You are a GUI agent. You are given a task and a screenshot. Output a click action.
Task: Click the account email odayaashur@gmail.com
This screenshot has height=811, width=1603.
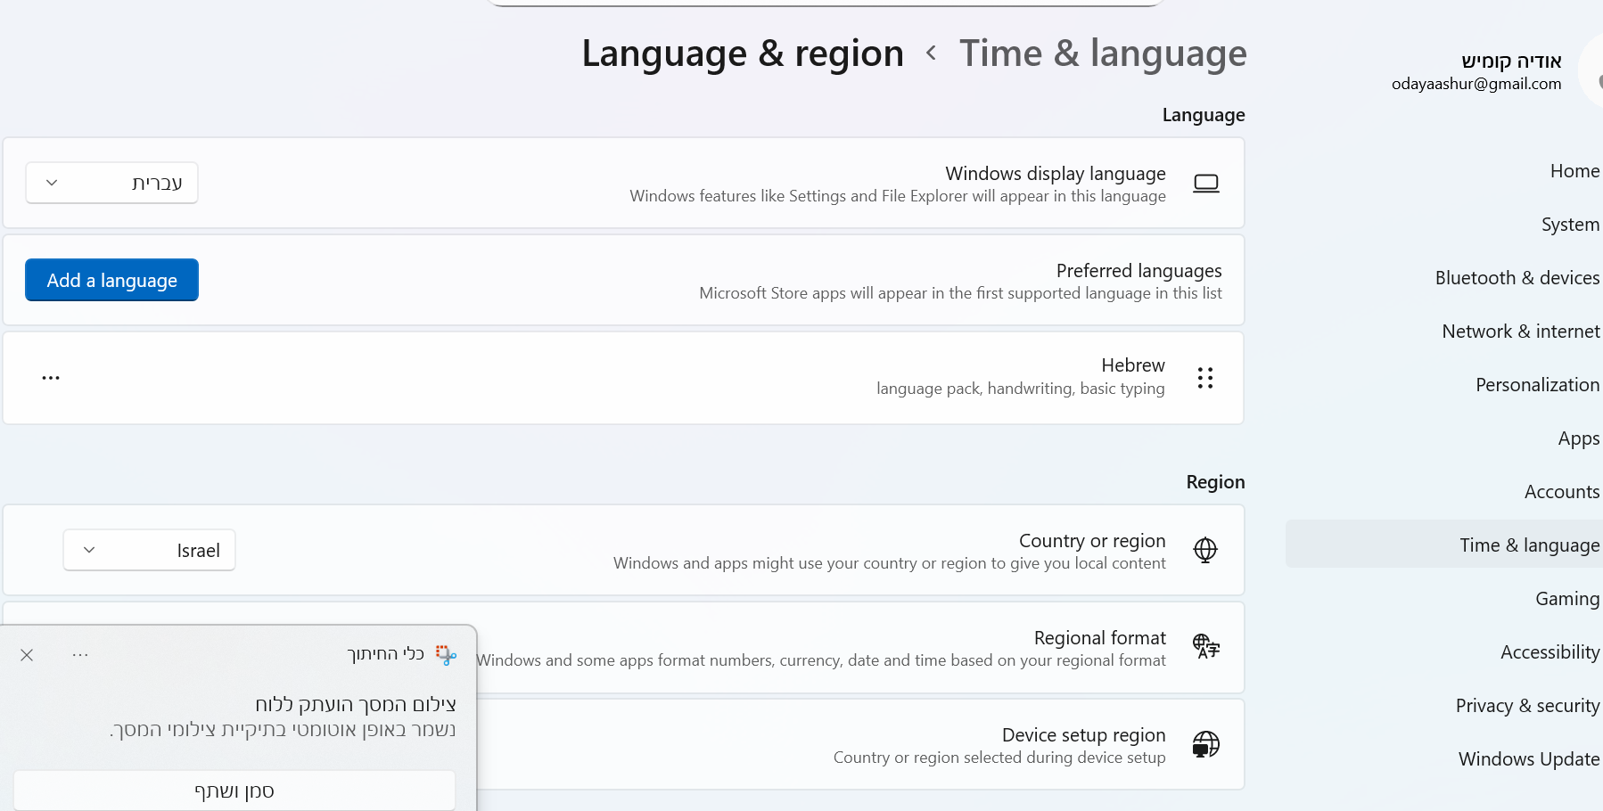[x=1476, y=84]
